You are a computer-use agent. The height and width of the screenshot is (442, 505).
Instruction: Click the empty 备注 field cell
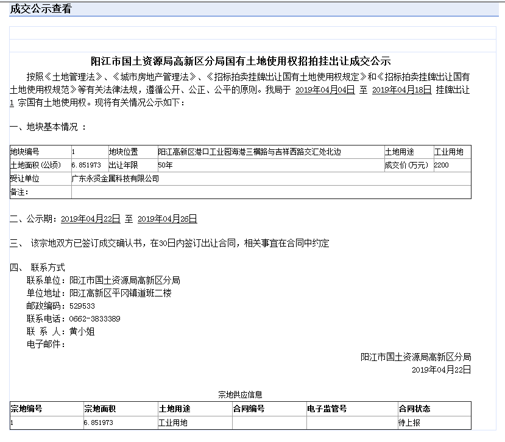[271, 192]
